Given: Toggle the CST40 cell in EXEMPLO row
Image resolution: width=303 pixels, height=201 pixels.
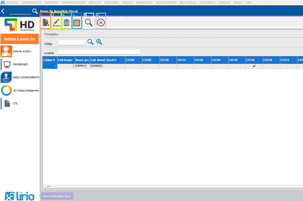Looking at the screenshot, I should click(x=237, y=66).
